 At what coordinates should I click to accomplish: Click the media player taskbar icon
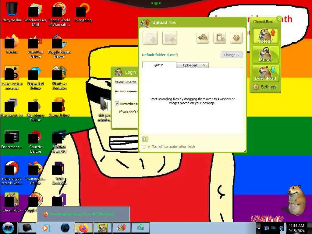point(45,228)
